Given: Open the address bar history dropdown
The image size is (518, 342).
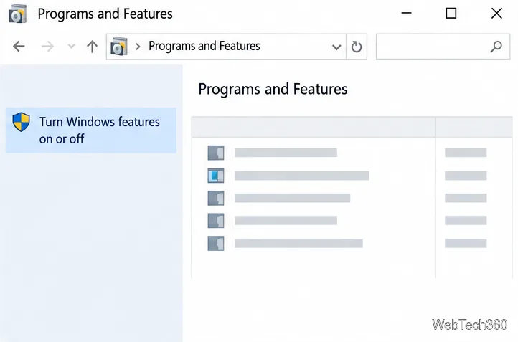Looking at the screenshot, I should pyautogui.click(x=336, y=47).
